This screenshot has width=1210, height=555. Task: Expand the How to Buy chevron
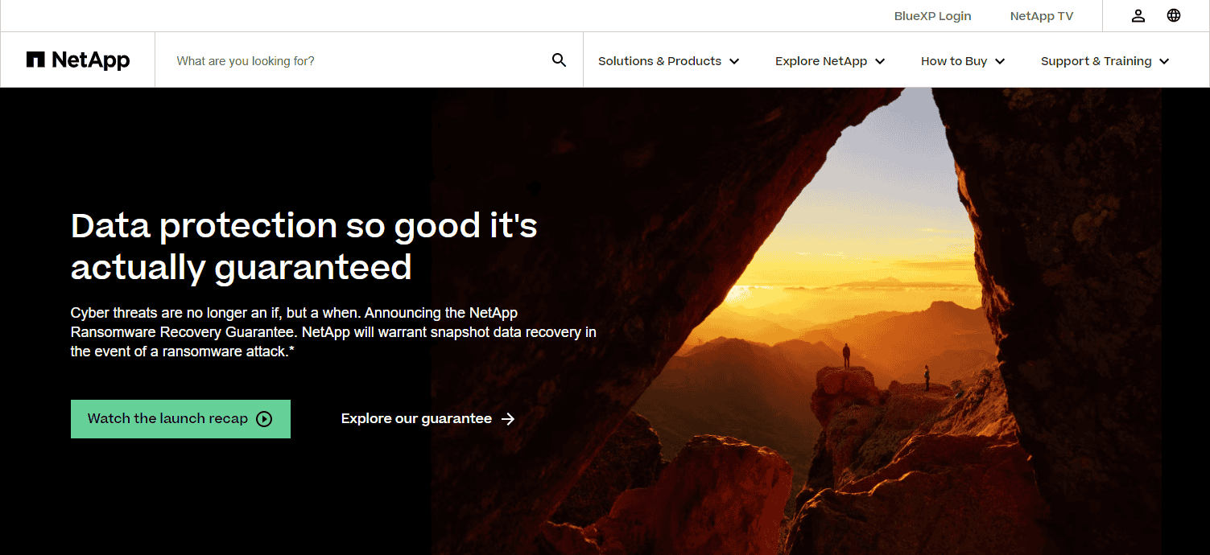[1000, 62]
